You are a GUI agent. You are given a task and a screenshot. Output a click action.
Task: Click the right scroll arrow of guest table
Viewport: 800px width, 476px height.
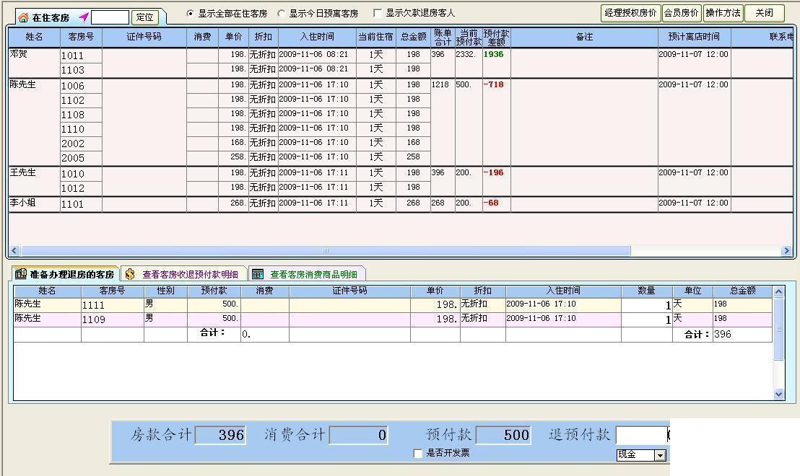786,251
